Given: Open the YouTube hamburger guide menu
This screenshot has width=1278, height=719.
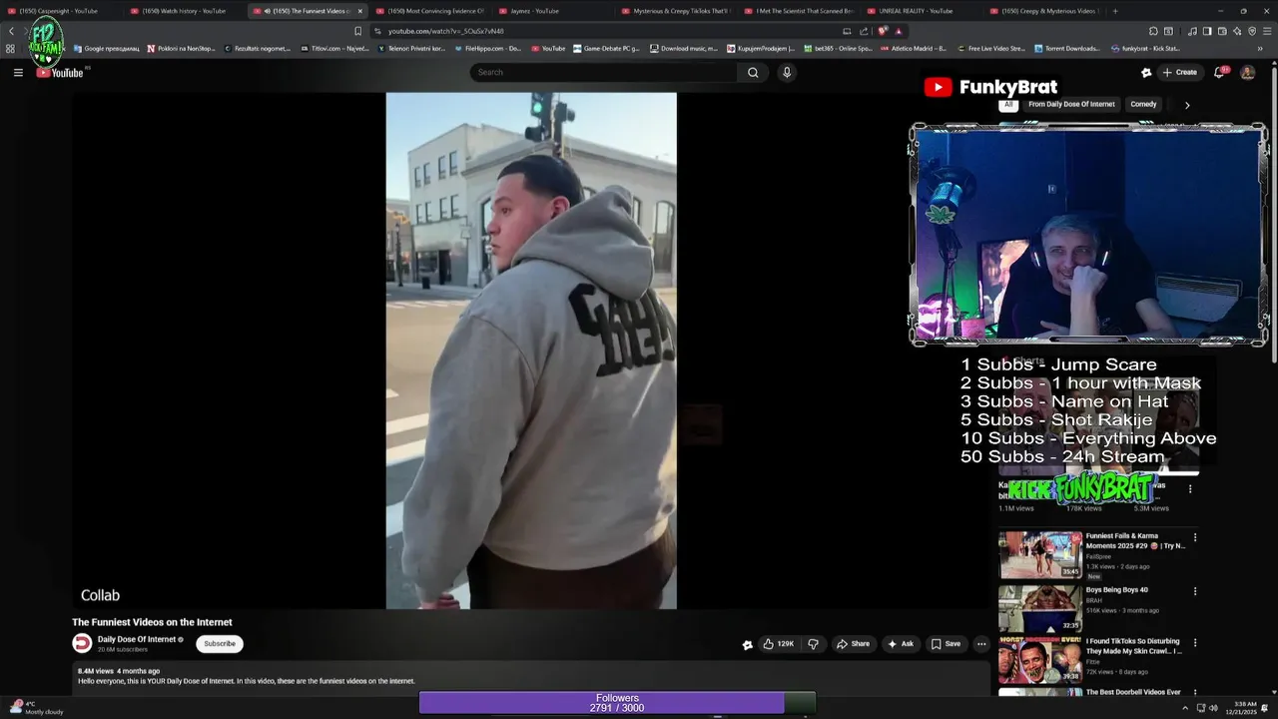Looking at the screenshot, I should (18, 72).
